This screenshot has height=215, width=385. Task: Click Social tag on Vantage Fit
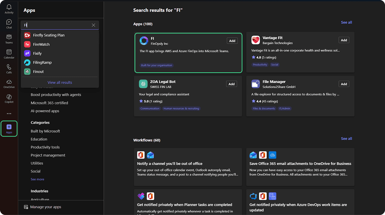click(x=275, y=65)
